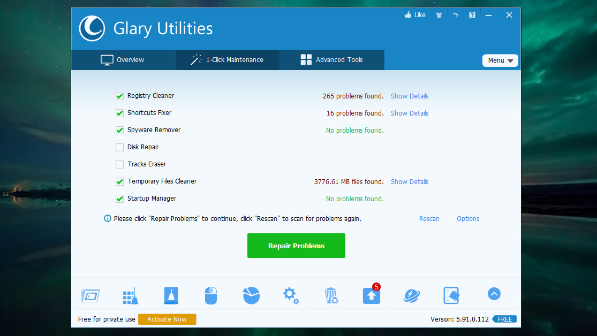Click the updates icon with red badge 5
Screen dimensions: 597x336
tap(371, 295)
